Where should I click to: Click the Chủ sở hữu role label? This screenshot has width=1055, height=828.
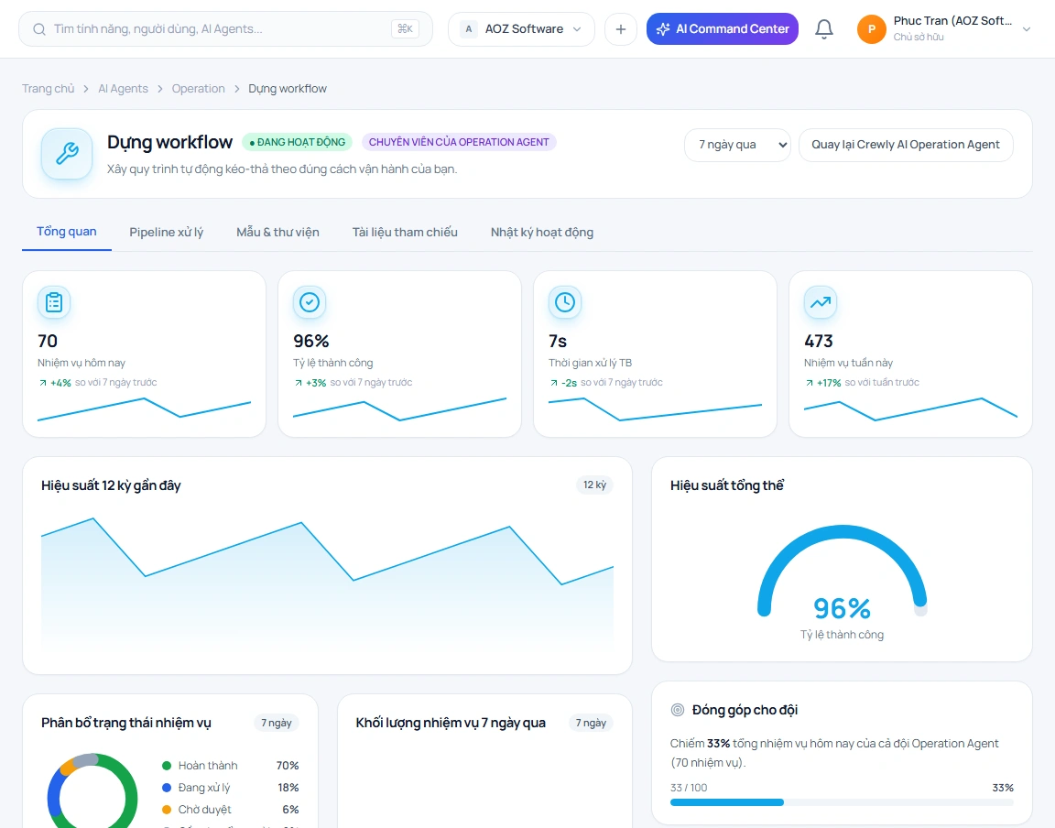tap(919, 37)
